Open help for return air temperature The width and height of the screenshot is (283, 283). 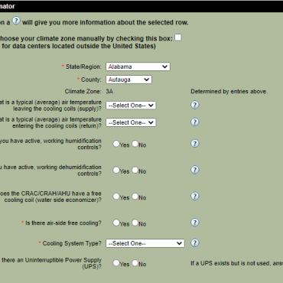coord(195,122)
